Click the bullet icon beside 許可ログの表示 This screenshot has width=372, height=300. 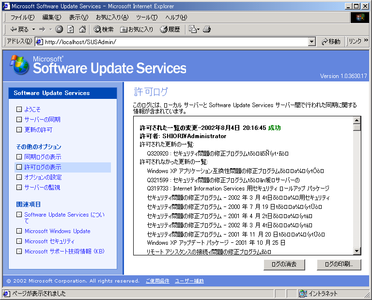19,167
